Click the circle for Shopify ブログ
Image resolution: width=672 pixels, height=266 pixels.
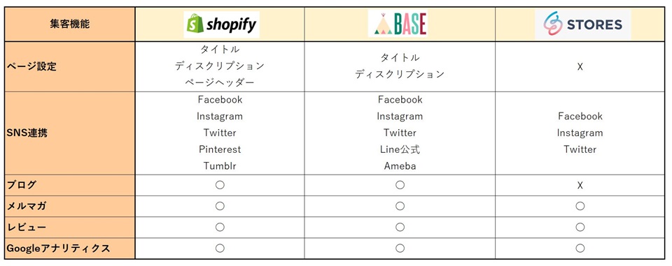coord(220,185)
